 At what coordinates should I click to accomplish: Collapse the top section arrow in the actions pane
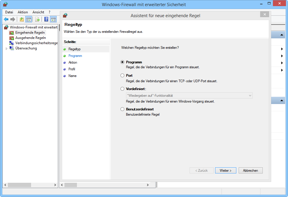(x=282, y=35)
